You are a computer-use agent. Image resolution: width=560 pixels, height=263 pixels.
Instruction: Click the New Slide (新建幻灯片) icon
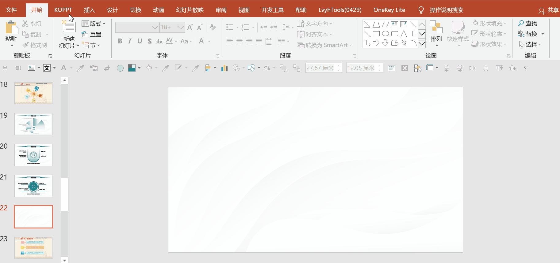tap(69, 27)
